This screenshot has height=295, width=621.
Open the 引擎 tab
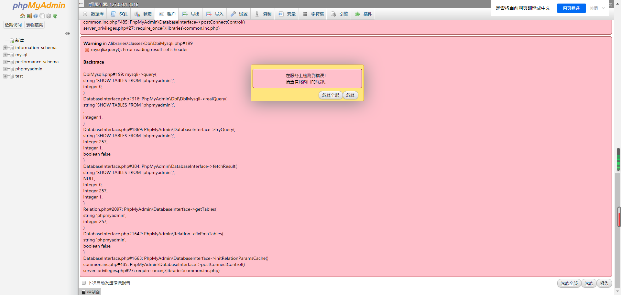pos(339,14)
